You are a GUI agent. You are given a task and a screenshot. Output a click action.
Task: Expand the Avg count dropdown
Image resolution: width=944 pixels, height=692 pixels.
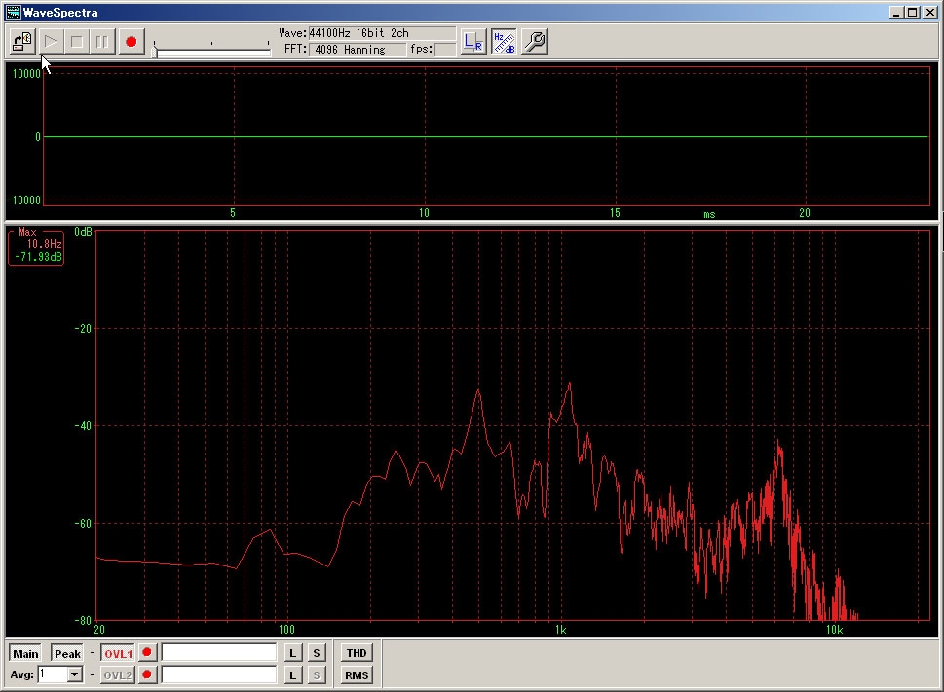coord(75,674)
